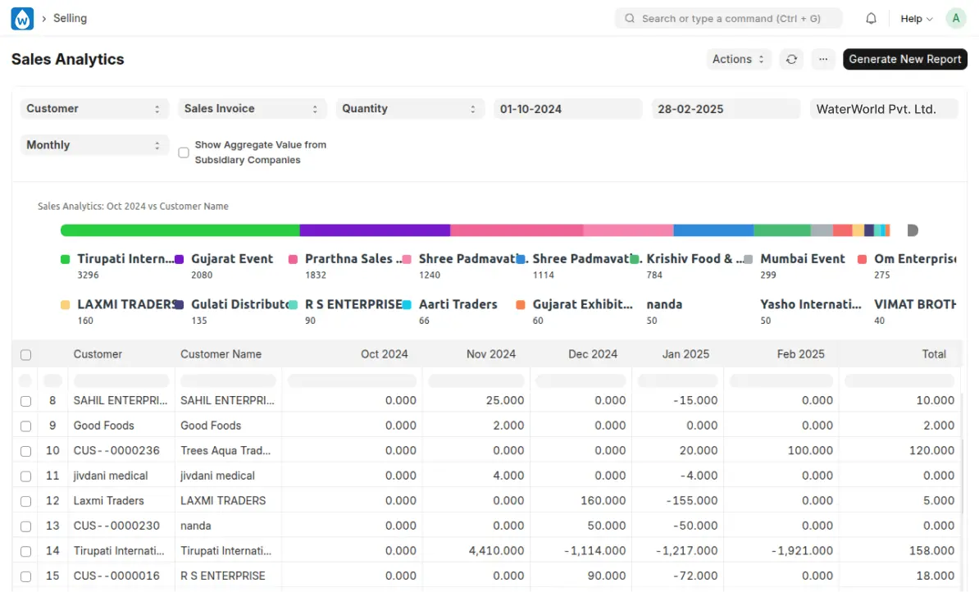Open the Help menu
This screenshot has height=592, width=979.
click(916, 18)
